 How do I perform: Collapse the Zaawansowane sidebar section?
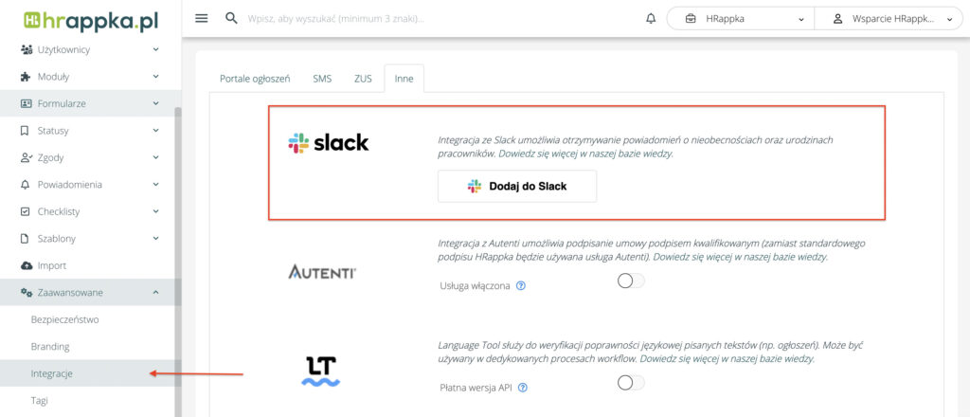(x=155, y=293)
